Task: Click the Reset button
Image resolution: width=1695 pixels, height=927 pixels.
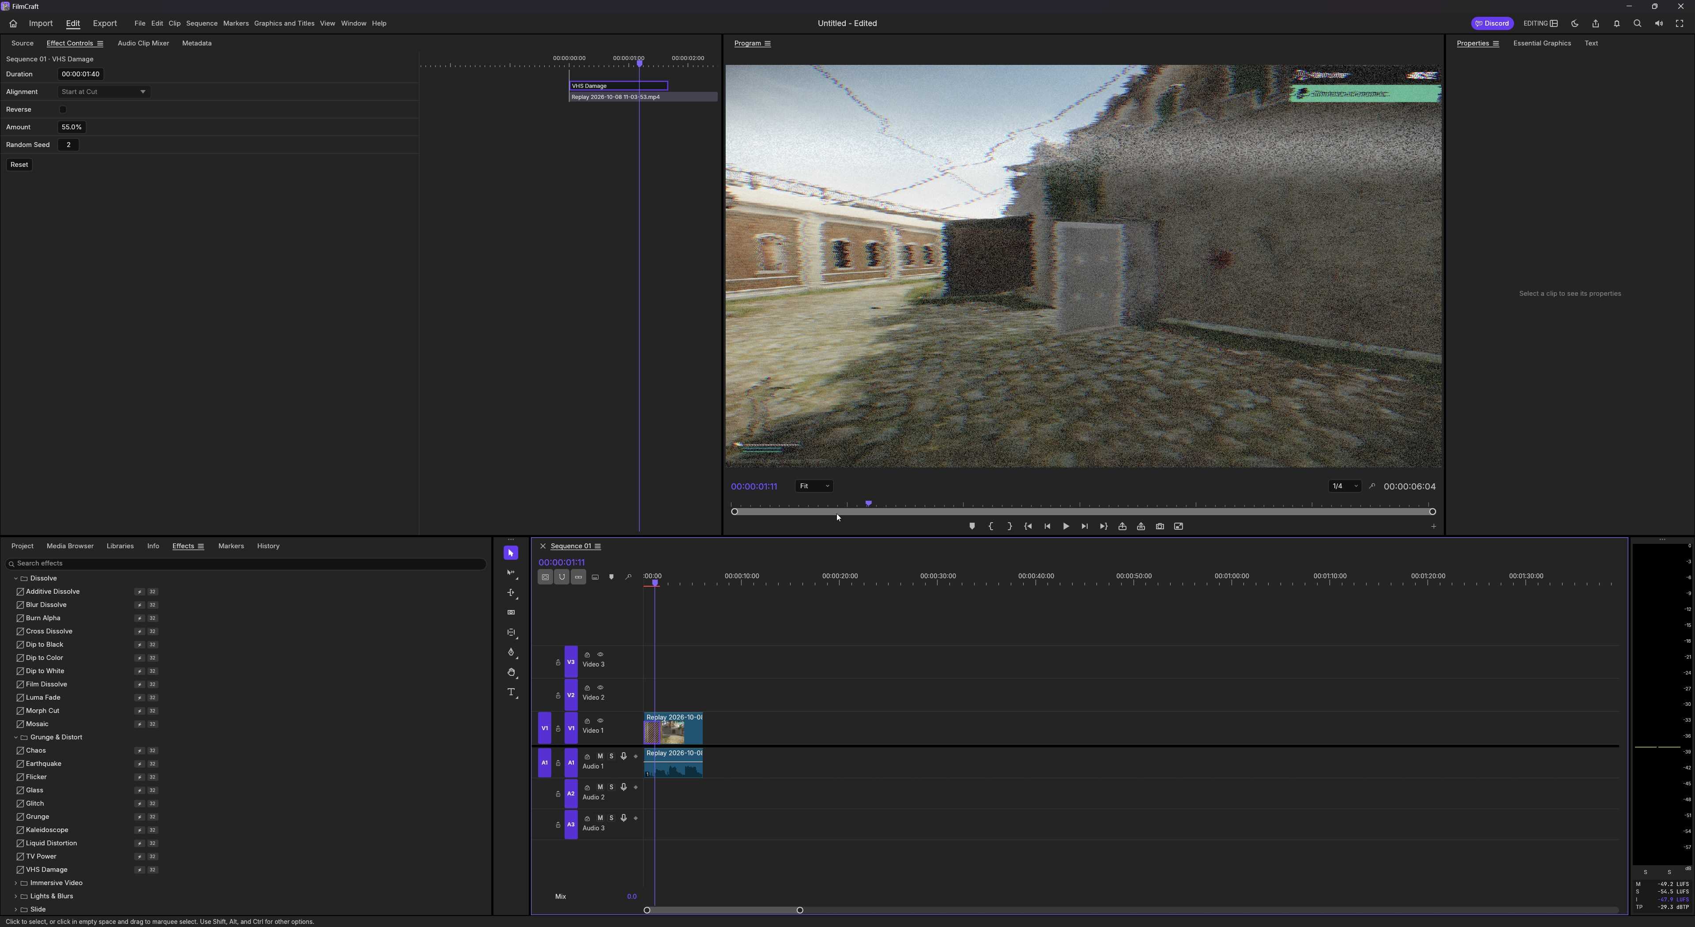Action: 19,165
